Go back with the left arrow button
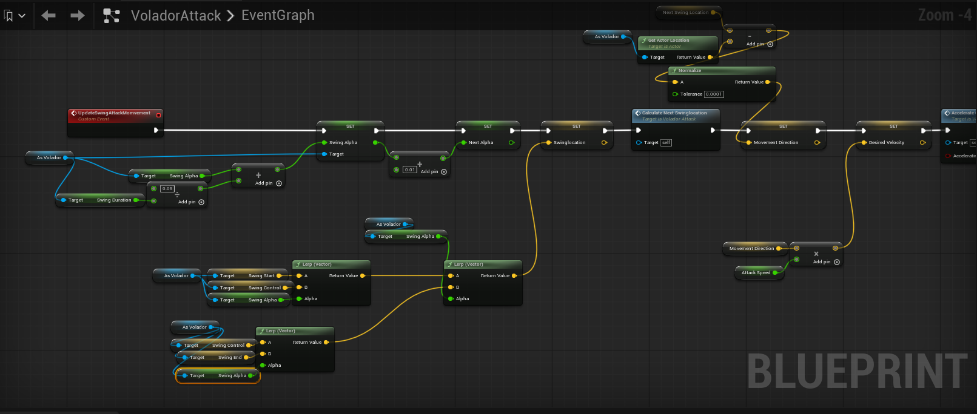The height and width of the screenshot is (414, 977). [x=49, y=16]
